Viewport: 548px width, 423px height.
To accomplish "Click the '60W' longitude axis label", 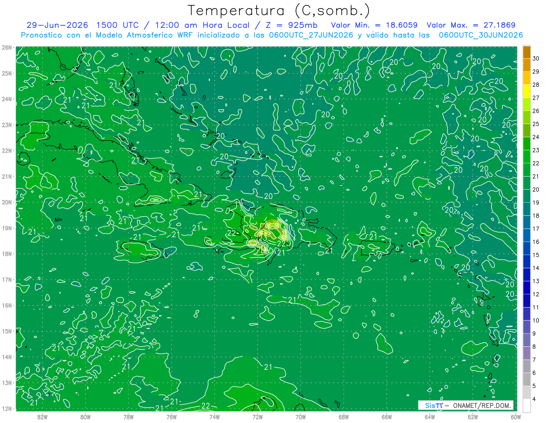I will (x=516, y=417).
